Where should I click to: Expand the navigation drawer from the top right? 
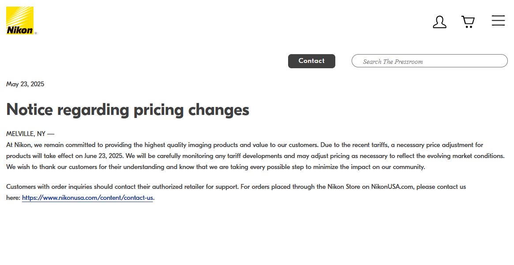498,20
